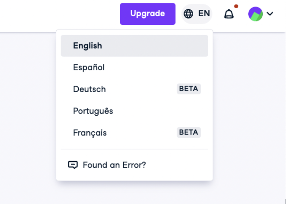286x204 pixels.
Task: Click the divider line above Found an Error
Action: [x=134, y=149]
